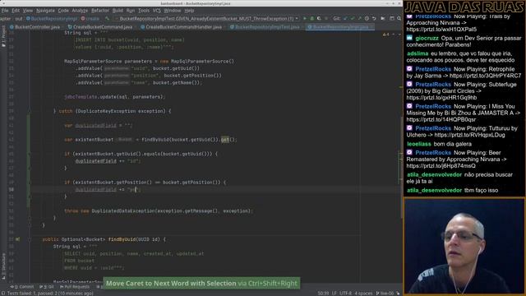Open the Analyze menu
Viewport: 526px width, 296px height.
80,11
